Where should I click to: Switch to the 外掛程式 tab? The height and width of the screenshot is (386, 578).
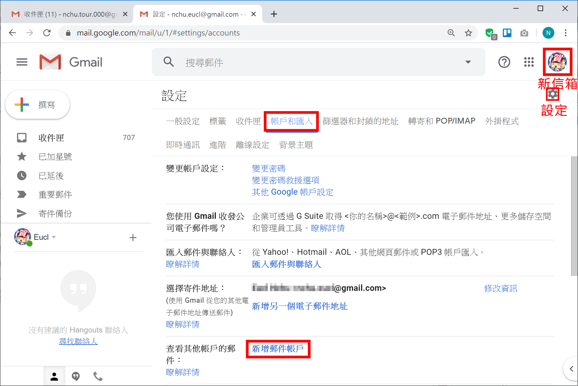click(x=502, y=121)
